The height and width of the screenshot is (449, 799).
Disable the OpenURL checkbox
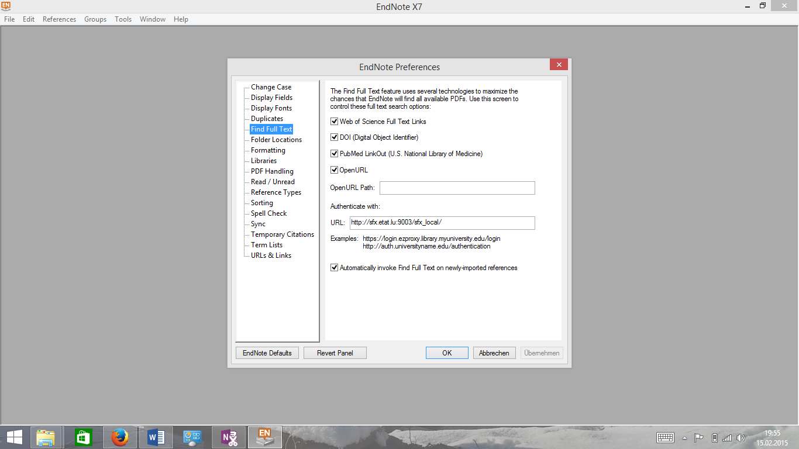tap(335, 170)
